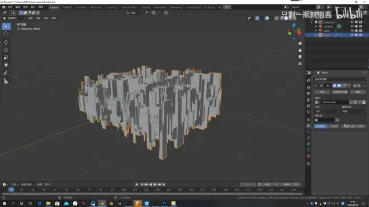Open the Object properties orange square tab
This screenshot has height=207, width=369.
click(308, 120)
